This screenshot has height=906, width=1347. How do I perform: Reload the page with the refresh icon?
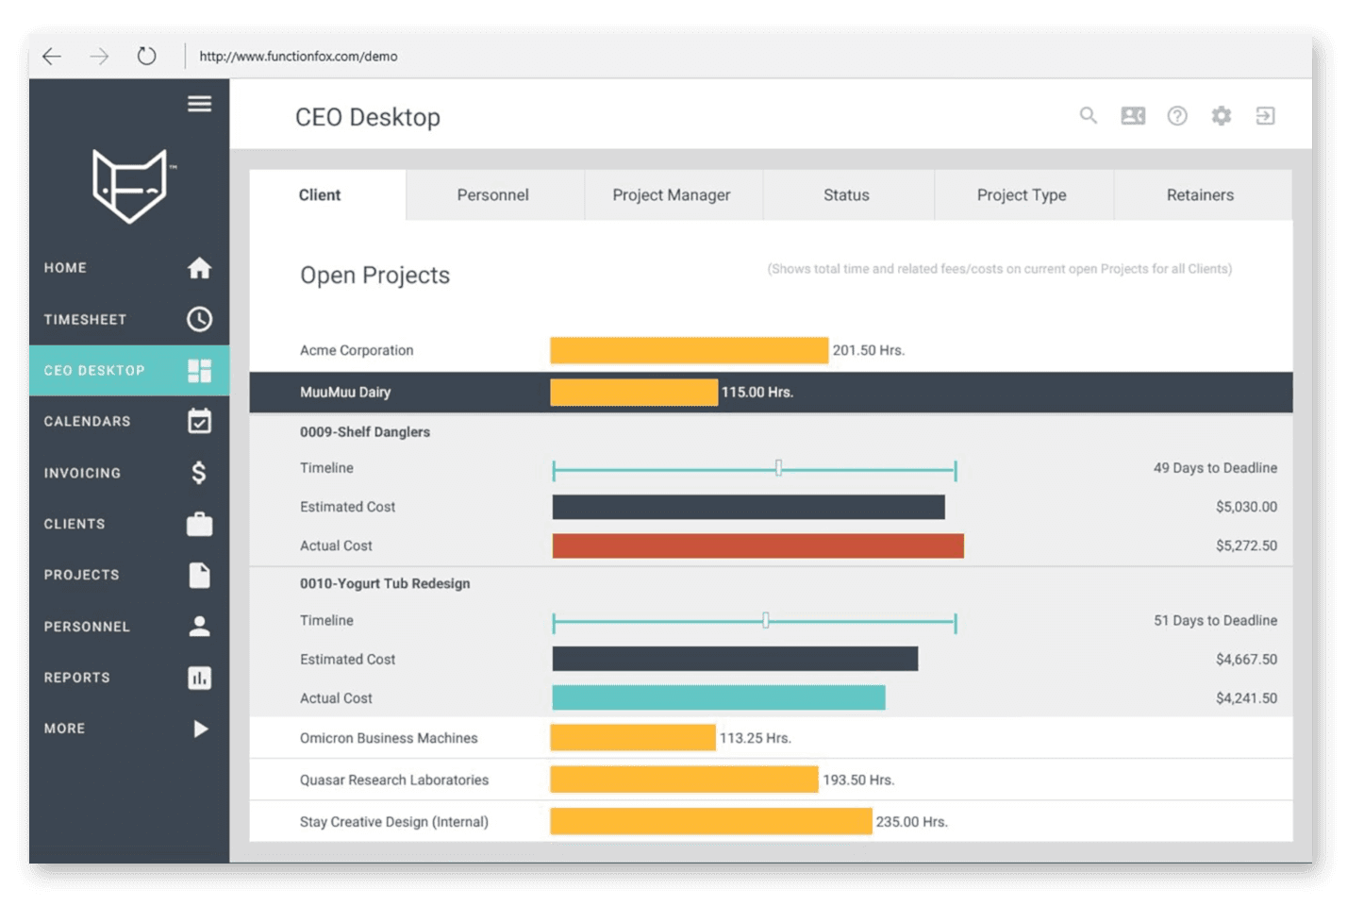click(146, 56)
